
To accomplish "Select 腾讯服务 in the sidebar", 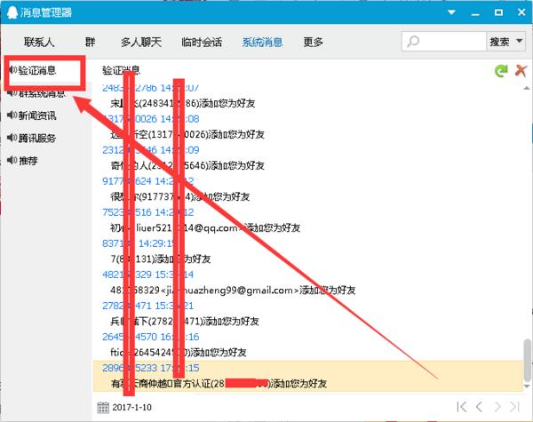I will coord(37,138).
